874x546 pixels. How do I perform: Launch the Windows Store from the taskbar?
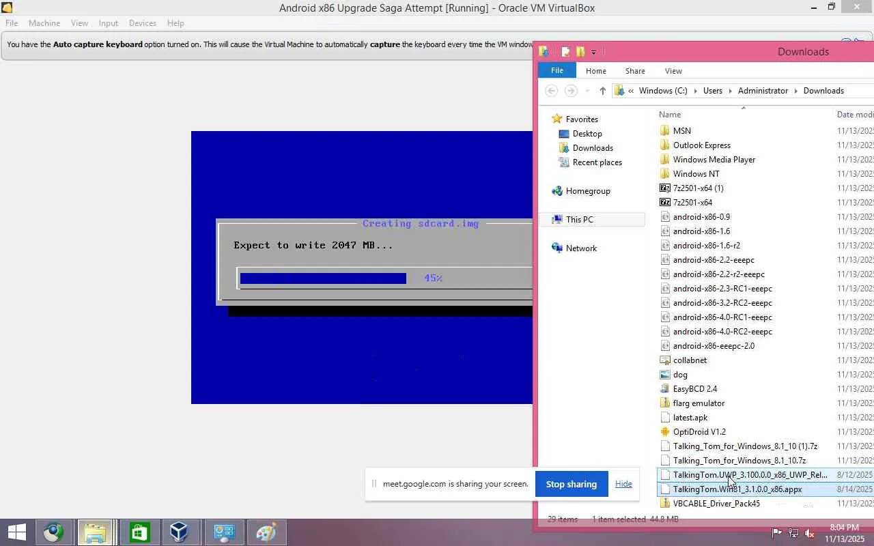point(139,532)
